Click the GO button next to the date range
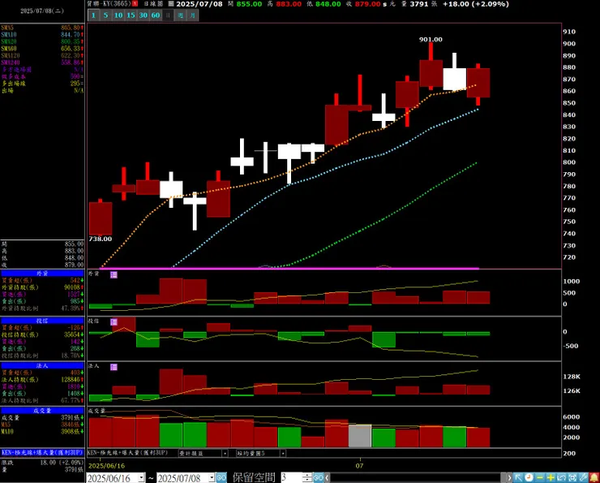The height and width of the screenshot is (483, 600). point(221,477)
